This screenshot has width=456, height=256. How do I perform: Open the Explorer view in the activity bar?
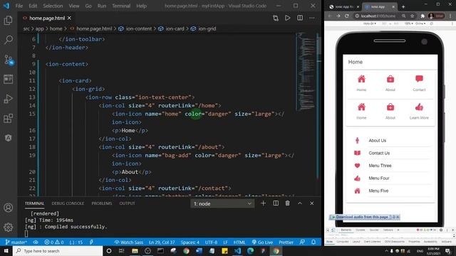point(8,21)
